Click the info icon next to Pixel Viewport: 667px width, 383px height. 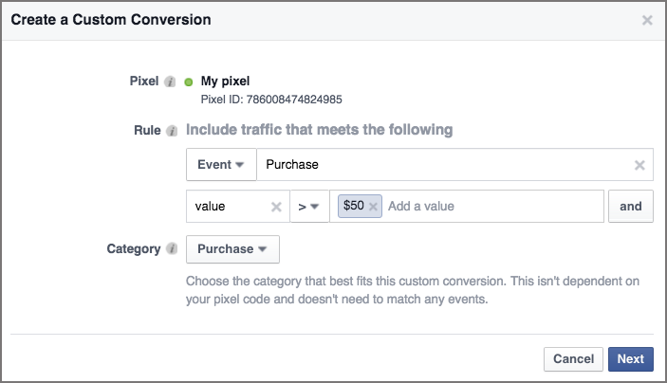(x=171, y=82)
